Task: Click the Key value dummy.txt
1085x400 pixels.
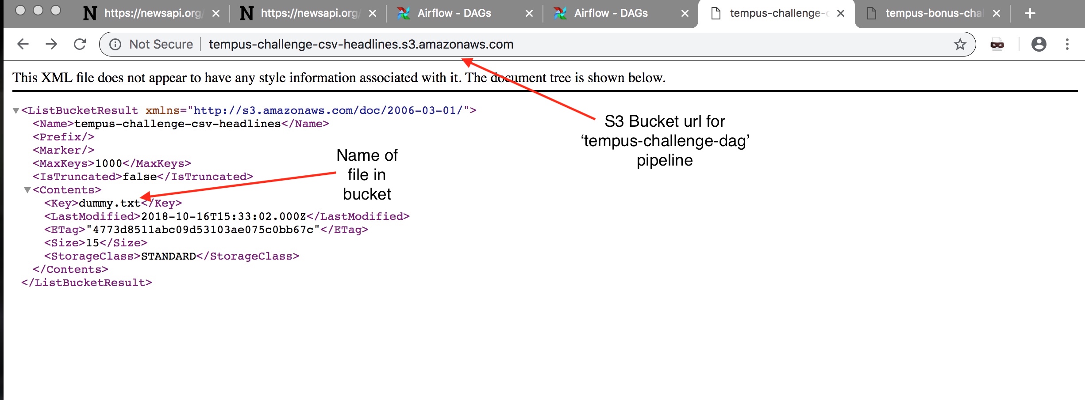Action: 109,203
